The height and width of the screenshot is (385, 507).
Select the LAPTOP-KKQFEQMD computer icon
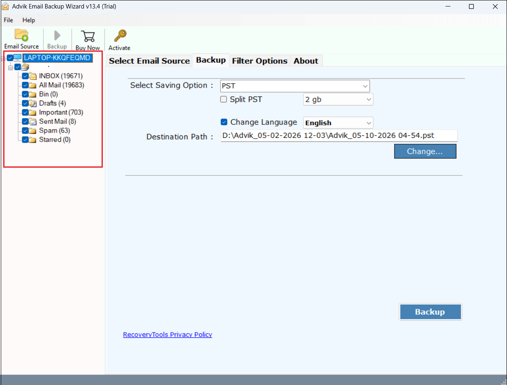18,58
